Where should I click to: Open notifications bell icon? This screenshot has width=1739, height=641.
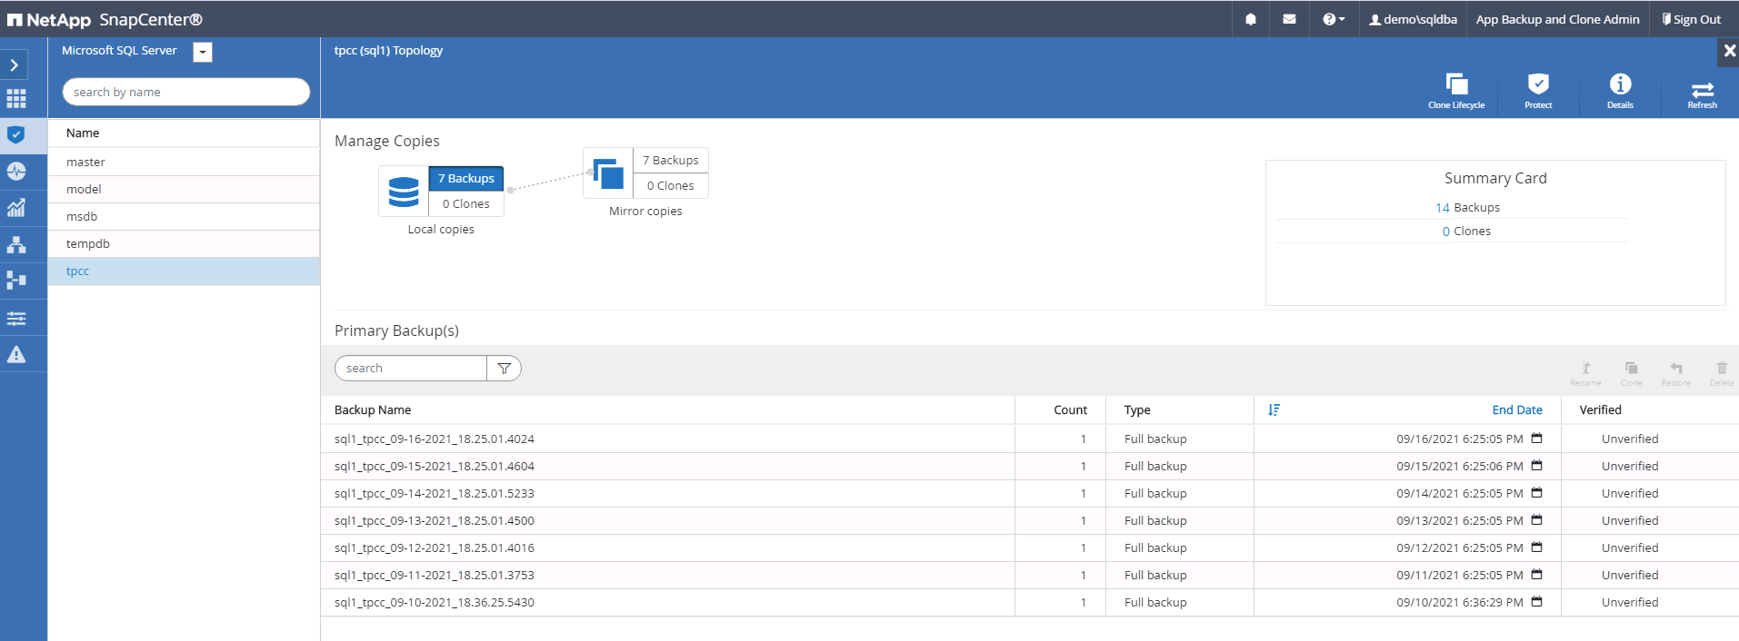(x=1251, y=19)
